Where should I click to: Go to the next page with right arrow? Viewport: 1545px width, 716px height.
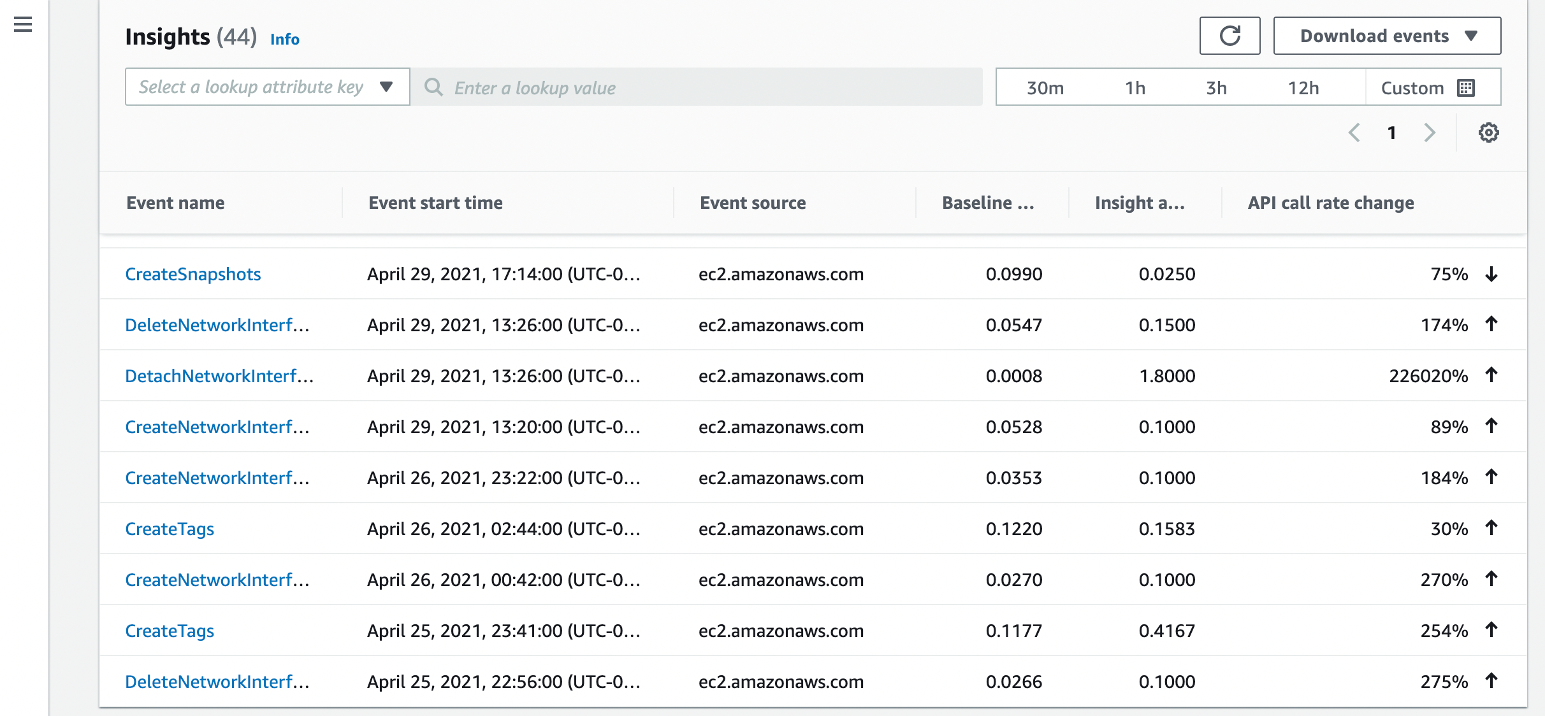1430,132
